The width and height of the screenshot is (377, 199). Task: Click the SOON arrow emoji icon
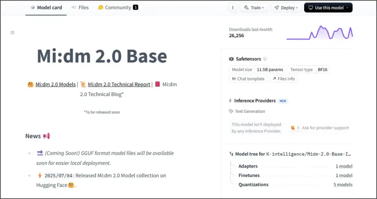click(x=40, y=153)
